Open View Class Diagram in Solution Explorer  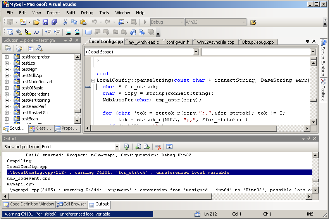[x=39, y=48]
